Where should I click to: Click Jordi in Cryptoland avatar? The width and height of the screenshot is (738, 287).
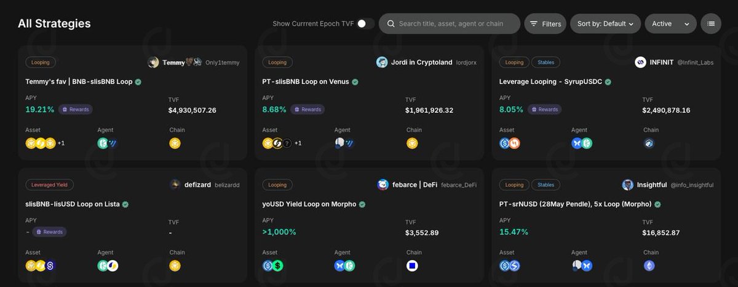pyautogui.click(x=382, y=63)
